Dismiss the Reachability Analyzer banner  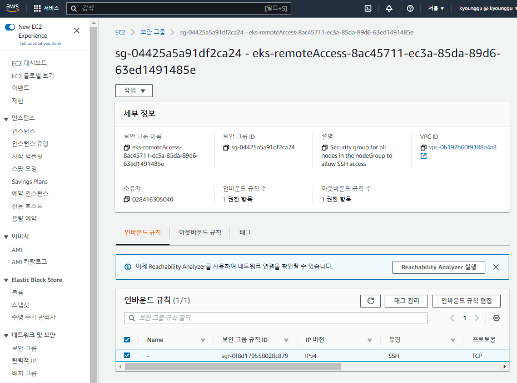click(x=496, y=267)
